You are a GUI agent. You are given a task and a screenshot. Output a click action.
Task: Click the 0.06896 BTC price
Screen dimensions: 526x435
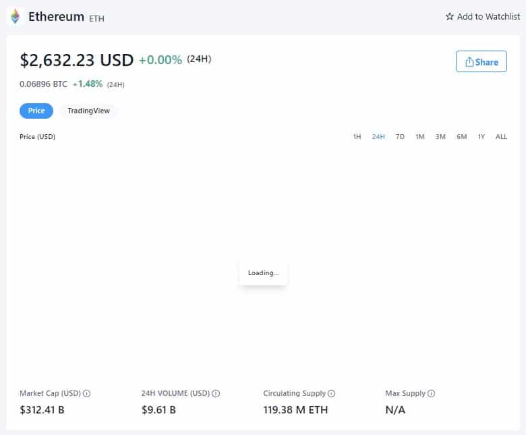[x=43, y=84]
